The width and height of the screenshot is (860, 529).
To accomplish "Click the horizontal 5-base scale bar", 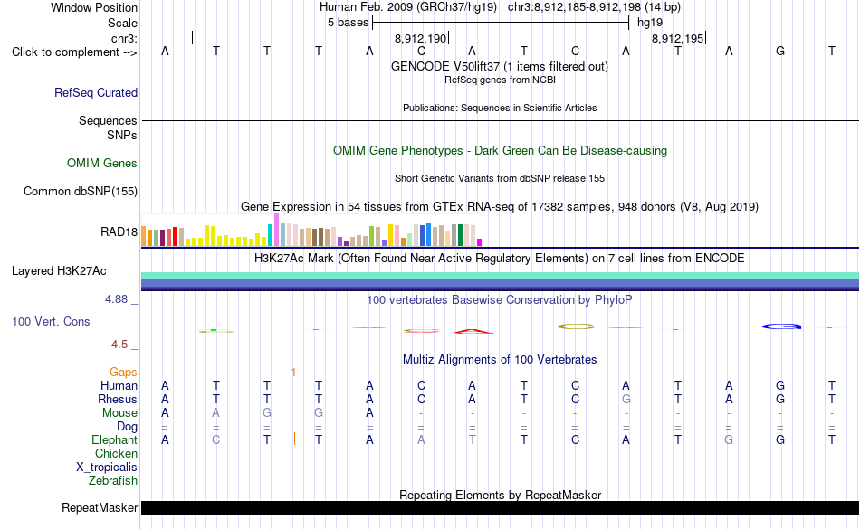I will (x=501, y=23).
